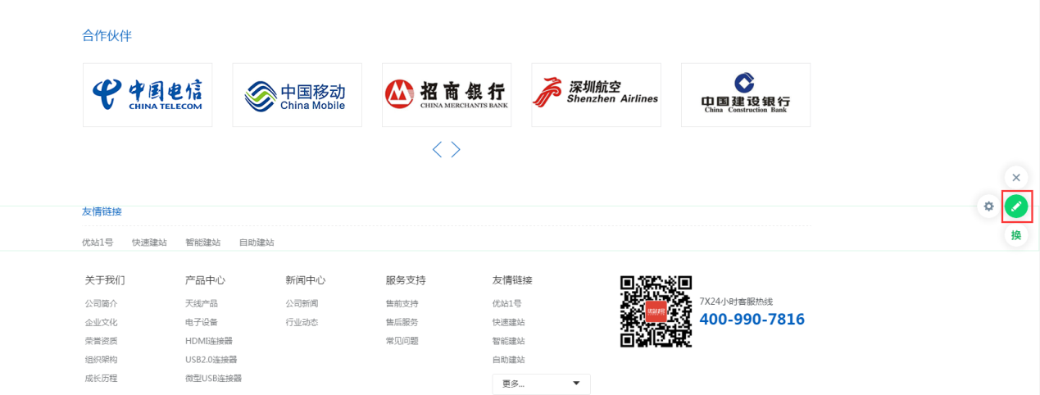Click the 新闻中心 footer heading

306,280
